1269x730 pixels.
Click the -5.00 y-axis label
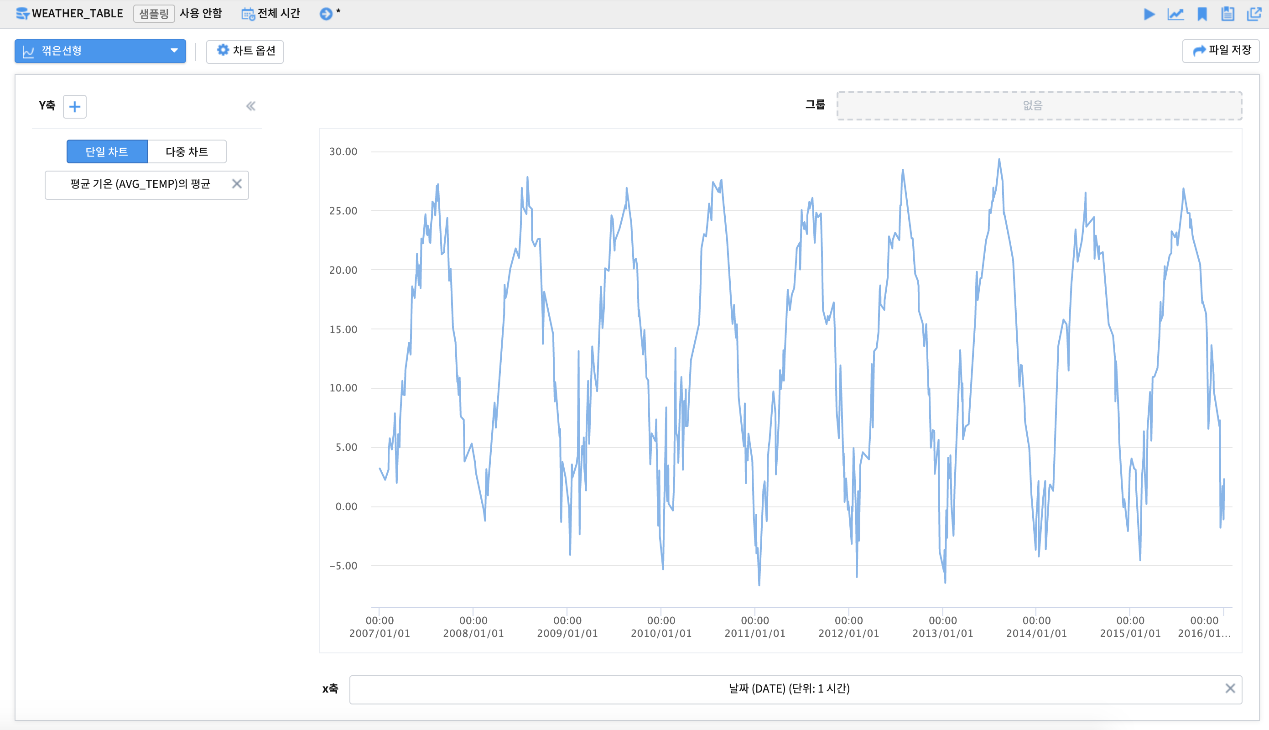click(x=343, y=566)
